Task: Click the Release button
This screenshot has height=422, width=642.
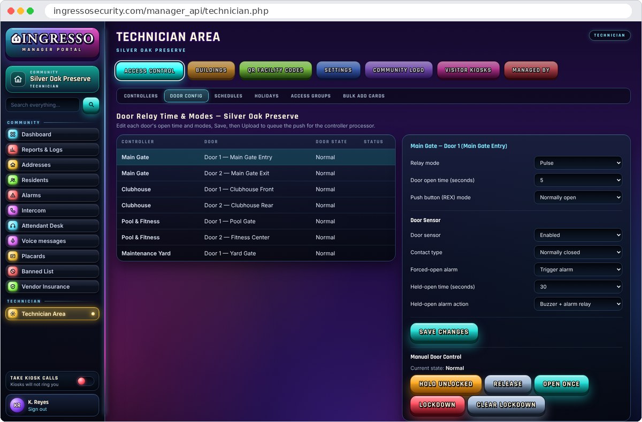Action: [508, 384]
